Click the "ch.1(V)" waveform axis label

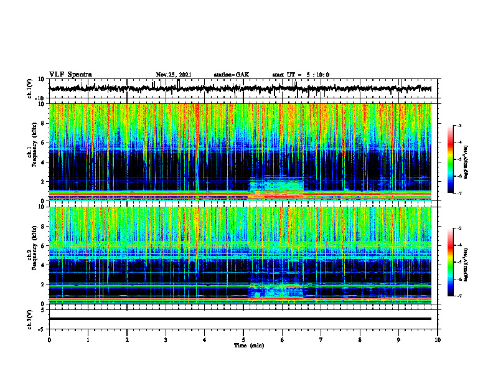coord(30,88)
